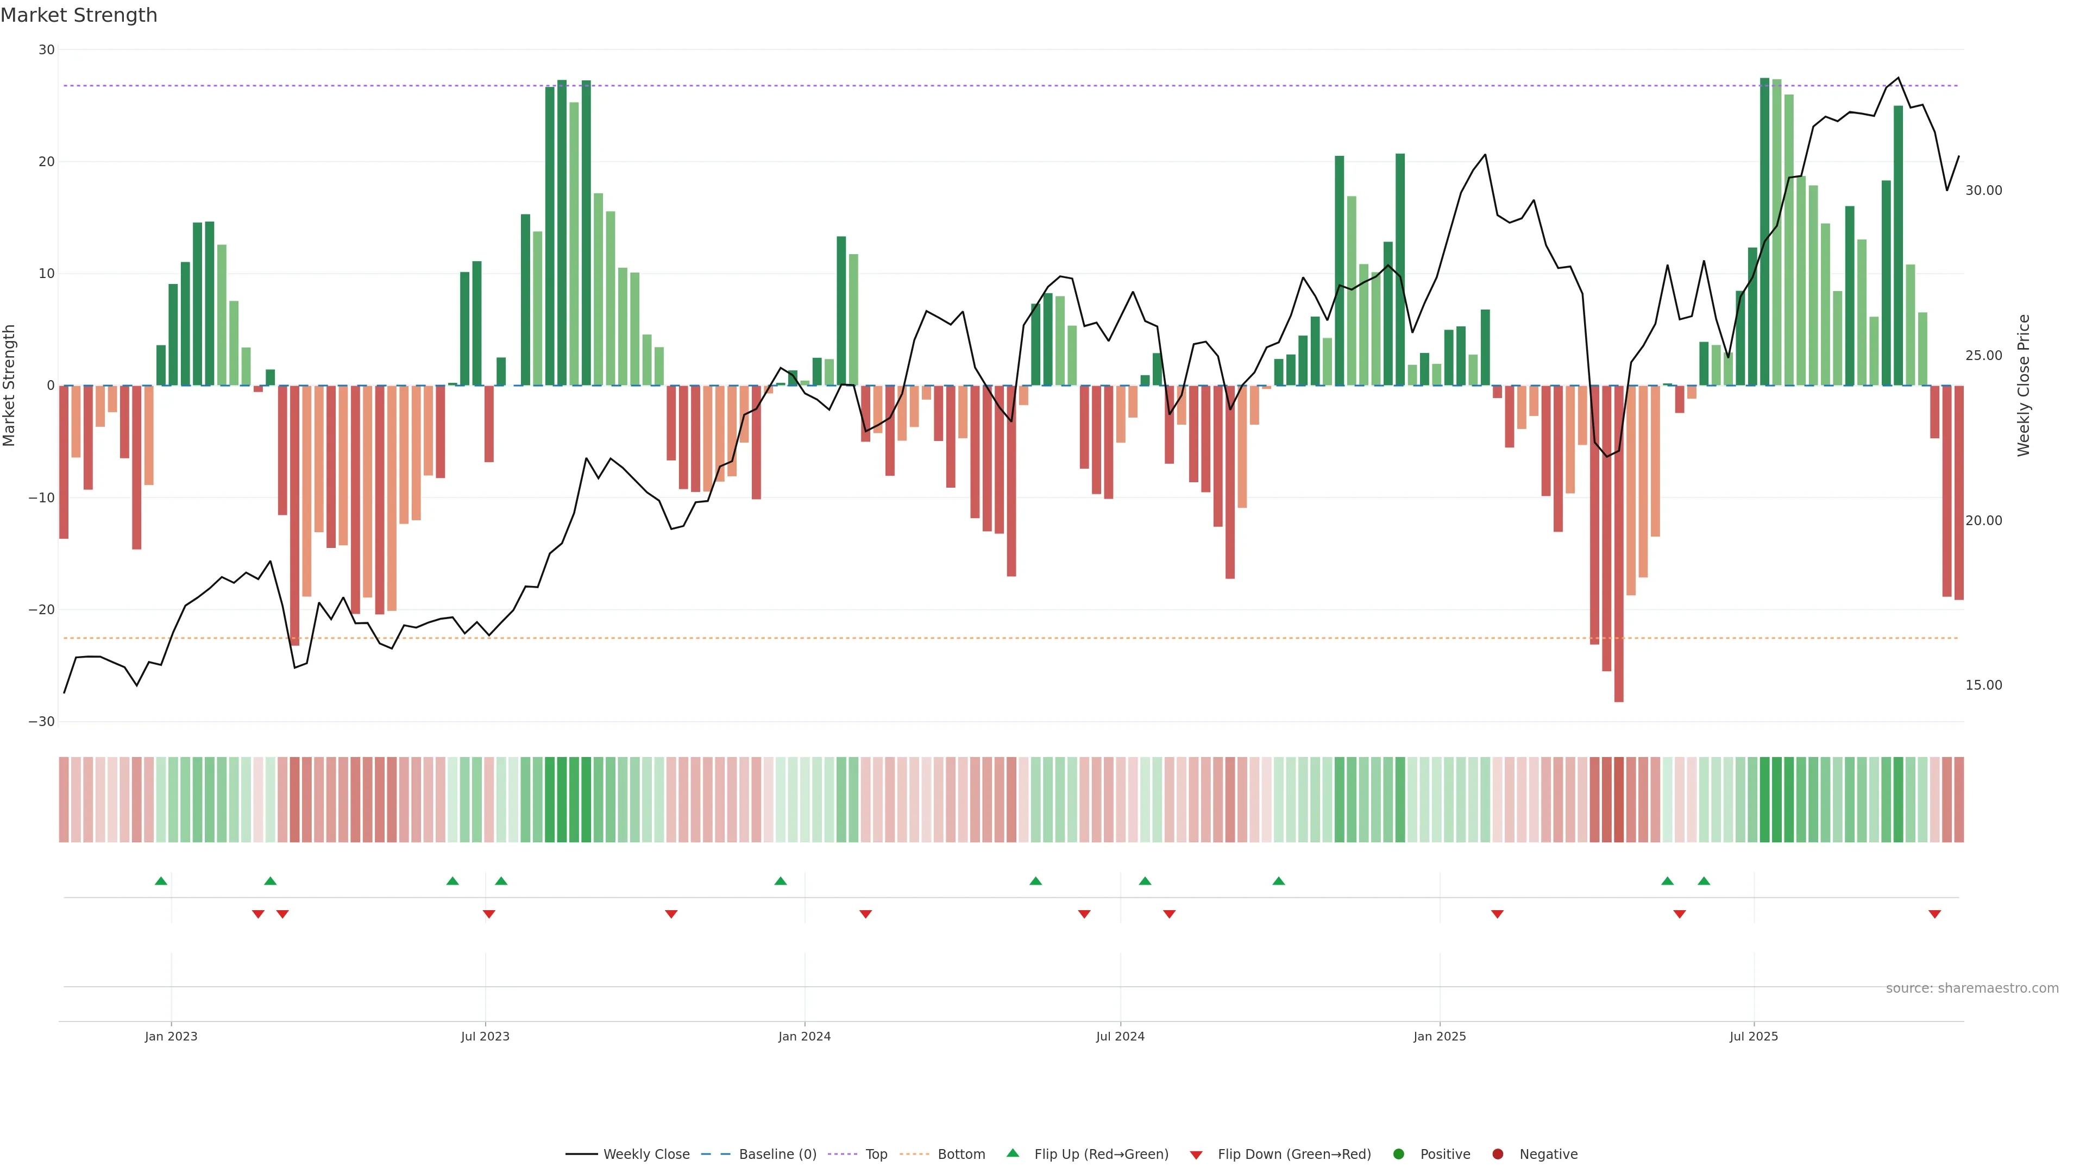This screenshot has height=1173, width=2086.
Task: Click the Weekly Close Price axis title
Action: click(2024, 386)
